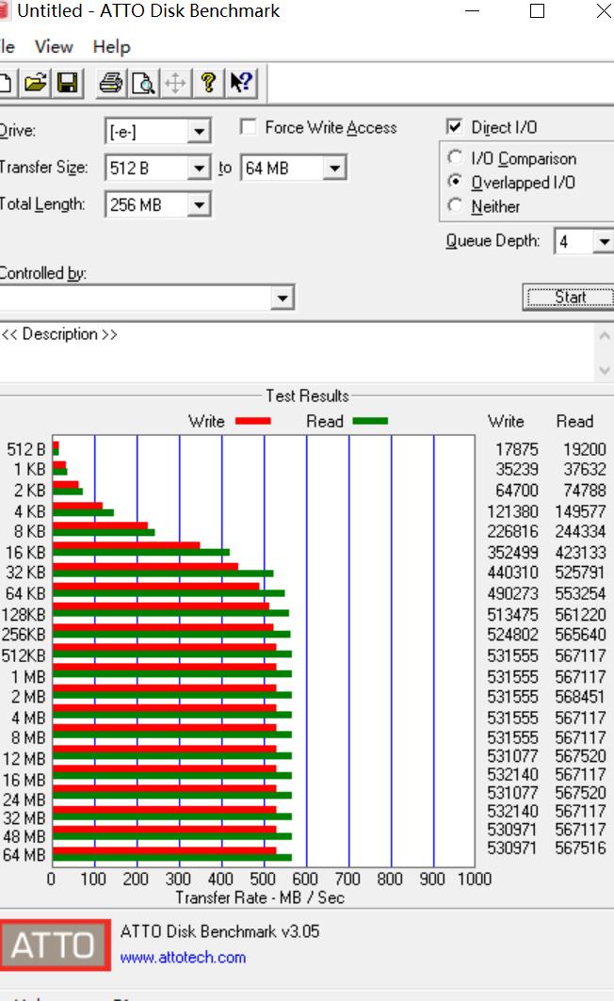Expand the 64 MB transfer size dropdown
The width and height of the screenshot is (614, 1001).
(x=334, y=168)
